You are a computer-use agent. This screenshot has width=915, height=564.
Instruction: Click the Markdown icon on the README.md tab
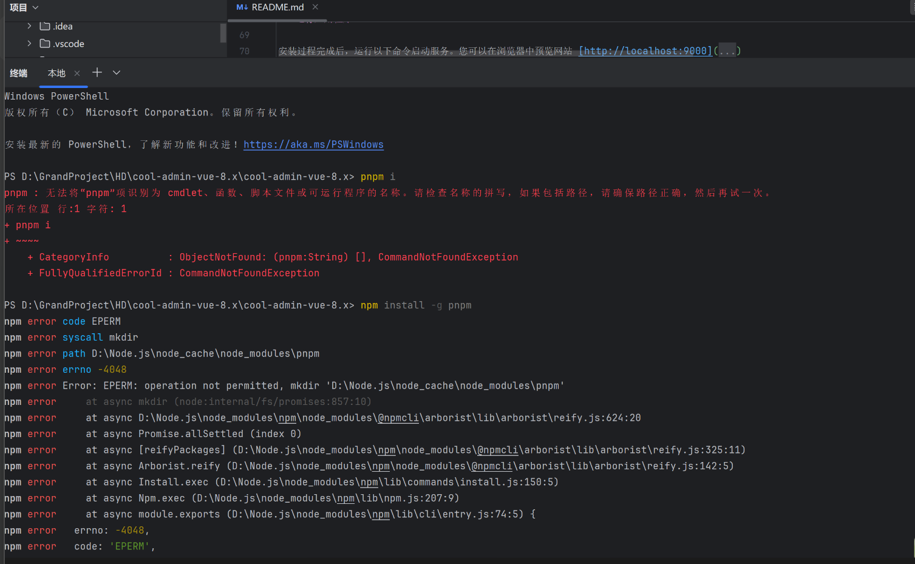point(243,7)
